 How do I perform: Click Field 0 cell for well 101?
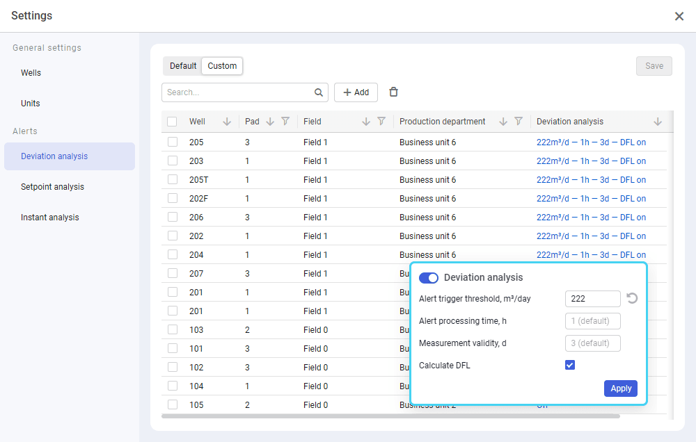coord(315,348)
